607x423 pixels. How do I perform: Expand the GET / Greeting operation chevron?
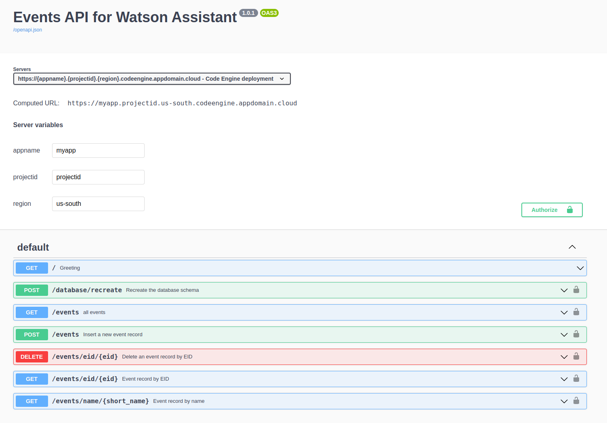point(580,268)
